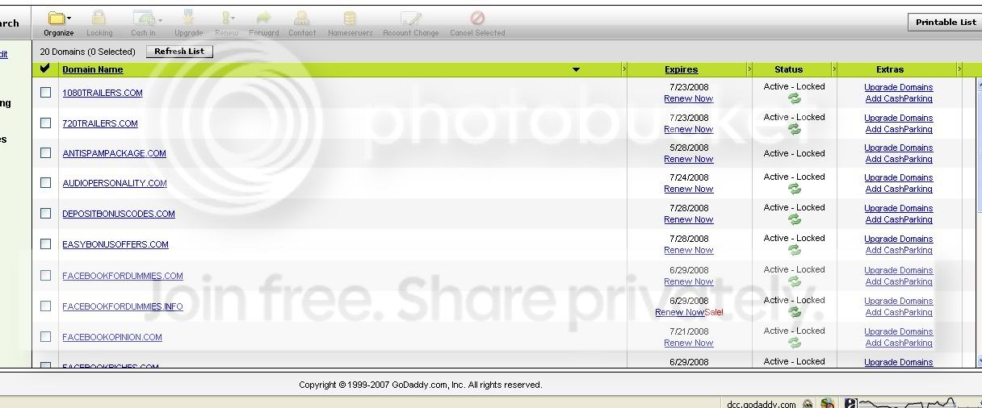Viewport: 982px width, 408px height.
Task: Select the DEPOSITBONUSCODES.COM checkbox
Action: tap(45, 213)
